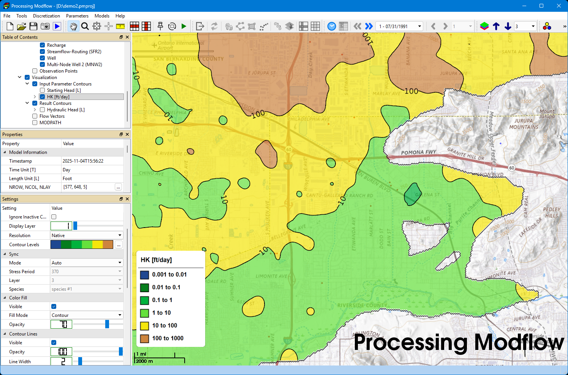
Task: Show more toolbar items with overflow chevron
Action: coord(565,26)
